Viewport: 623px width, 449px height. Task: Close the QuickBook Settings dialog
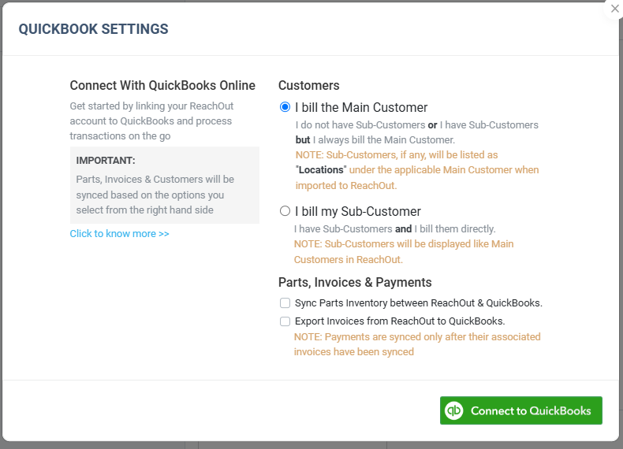[x=614, y=9]
